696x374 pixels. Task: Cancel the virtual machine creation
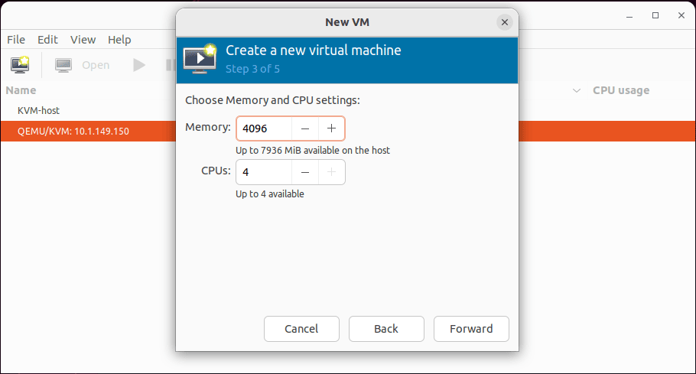coord(301,329)
